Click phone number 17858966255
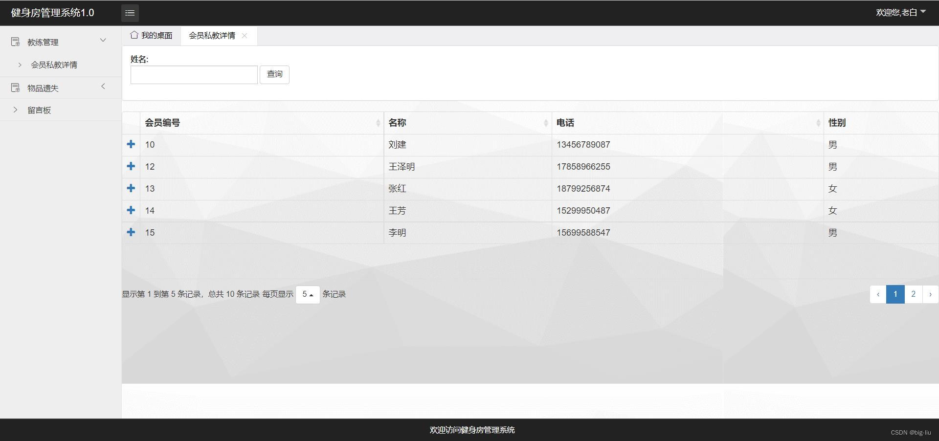Viewport: 939px width, 441px height. [x=583, y=167]
